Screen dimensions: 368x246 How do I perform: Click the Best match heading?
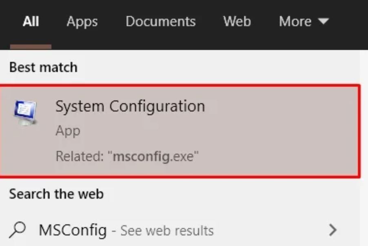[x=43, y=67]
